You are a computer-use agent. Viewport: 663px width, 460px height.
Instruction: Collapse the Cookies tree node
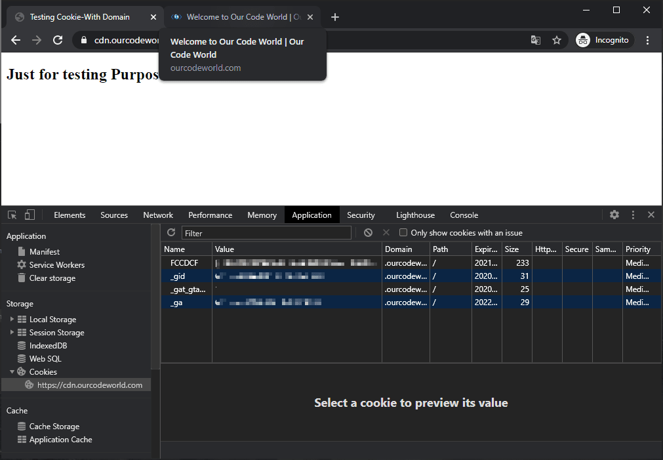pyautogui.click(x=11, y=371)
